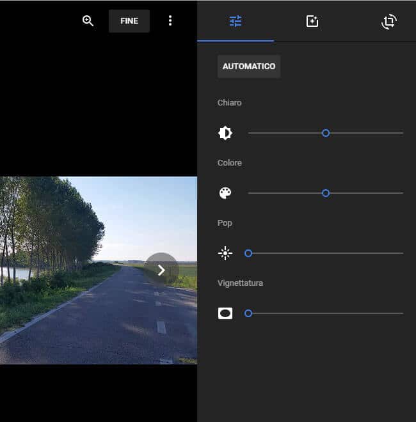Click the Colore palette icon
Image resolution: width=416 pixels, height=422 pixels.
pyautogui.click(x=225, y=193)
